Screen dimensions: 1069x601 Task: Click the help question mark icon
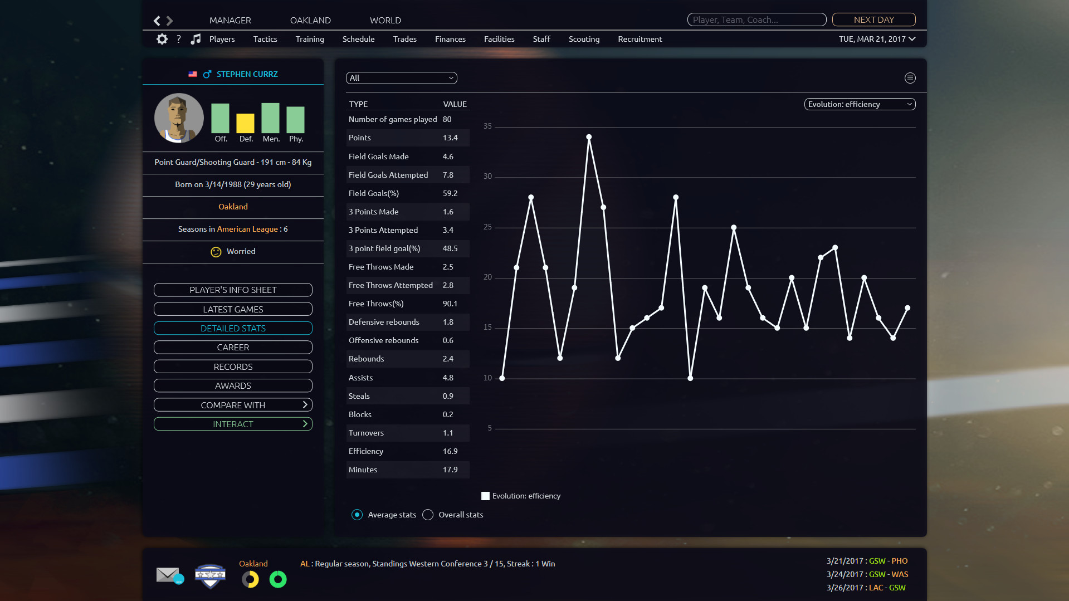pyautogui.click(x=178, y=39)
